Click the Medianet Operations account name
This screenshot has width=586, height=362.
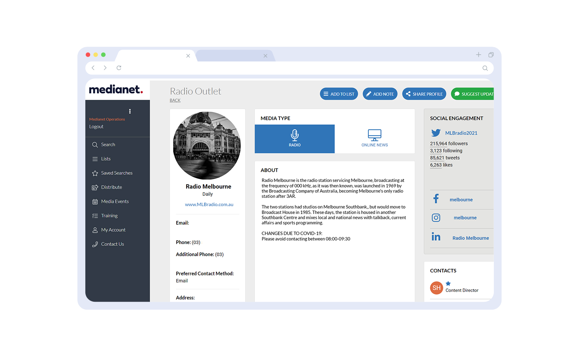pyautogui.click(x=107, y=119)
